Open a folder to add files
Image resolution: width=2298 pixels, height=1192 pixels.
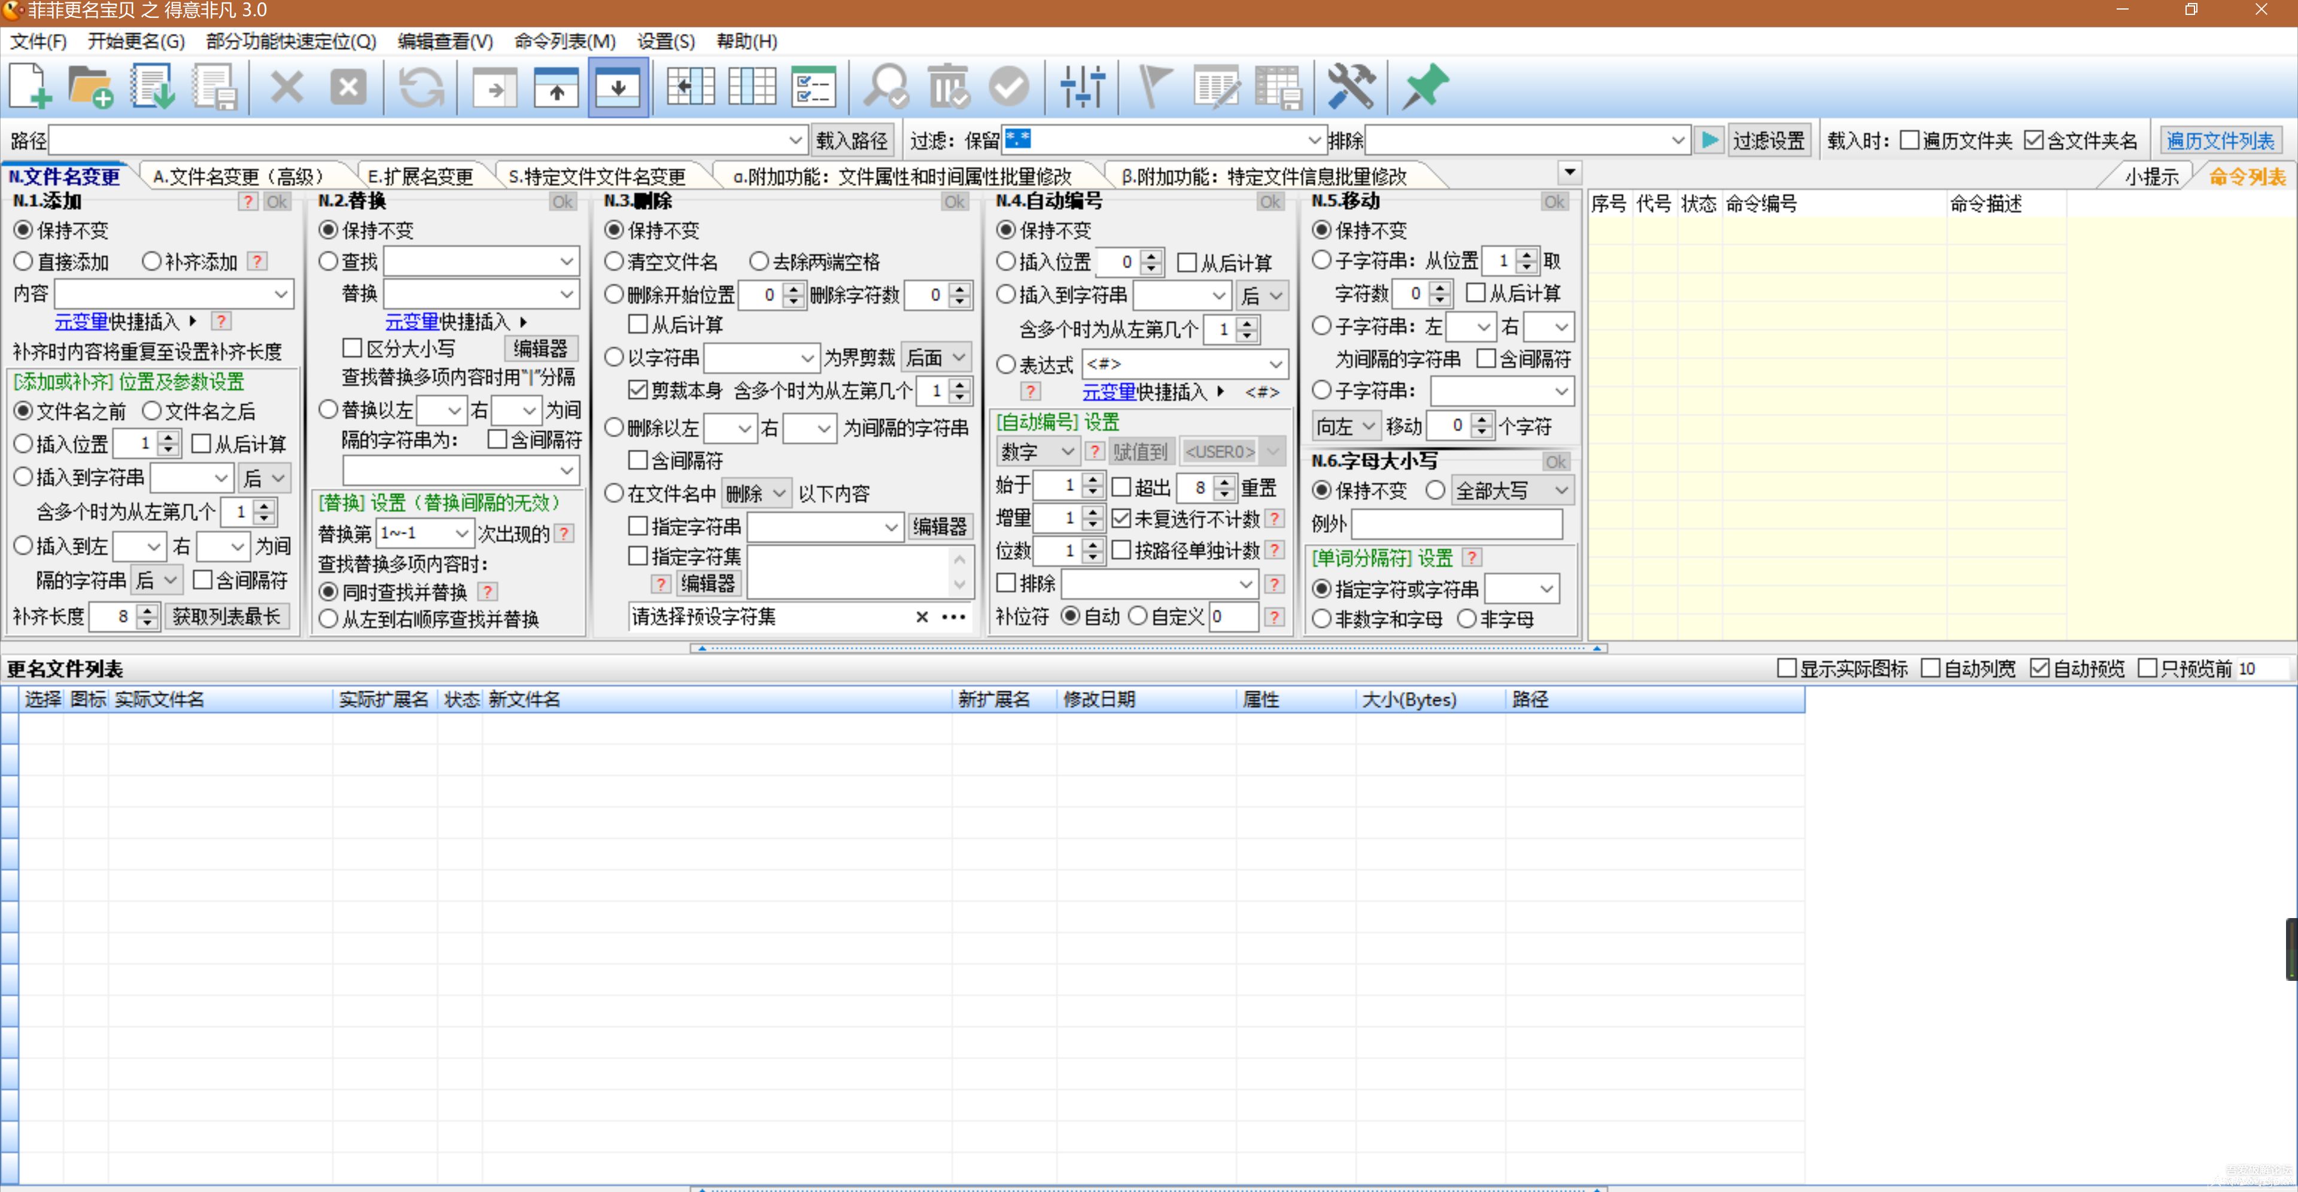coord(90,86)
